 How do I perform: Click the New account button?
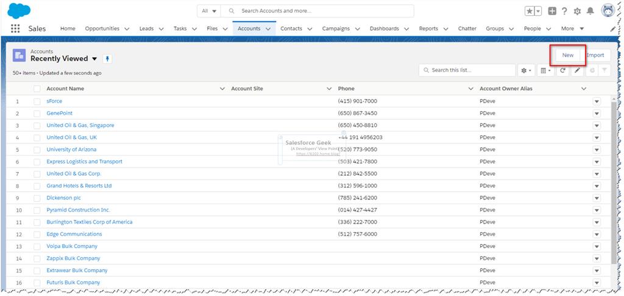click(x=567, y=55)
